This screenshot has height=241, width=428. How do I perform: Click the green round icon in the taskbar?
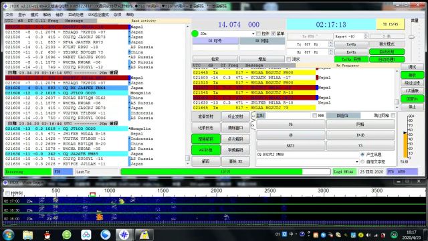[x=66, y=235]
